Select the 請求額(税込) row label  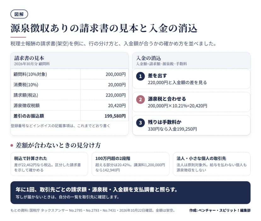(26, 95)
